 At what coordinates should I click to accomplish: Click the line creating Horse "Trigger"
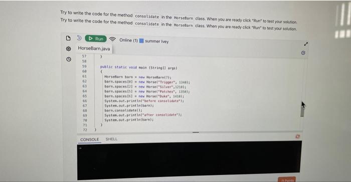click(x=147, y=81)
